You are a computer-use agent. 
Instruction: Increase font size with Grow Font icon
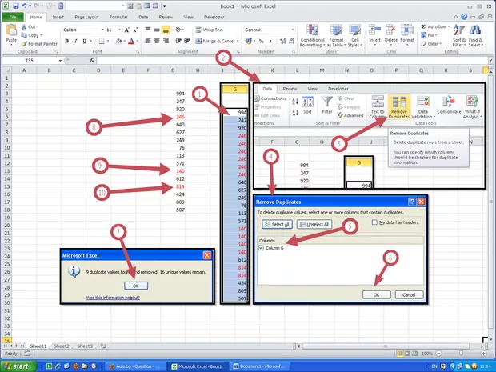click(126, 30)
